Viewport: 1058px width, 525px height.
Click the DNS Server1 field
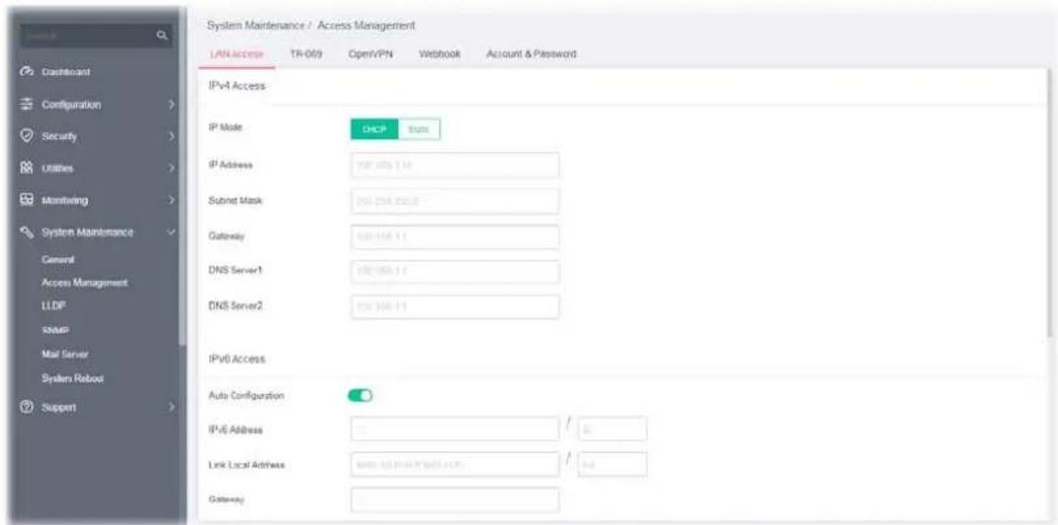click(x=455, y=271)
